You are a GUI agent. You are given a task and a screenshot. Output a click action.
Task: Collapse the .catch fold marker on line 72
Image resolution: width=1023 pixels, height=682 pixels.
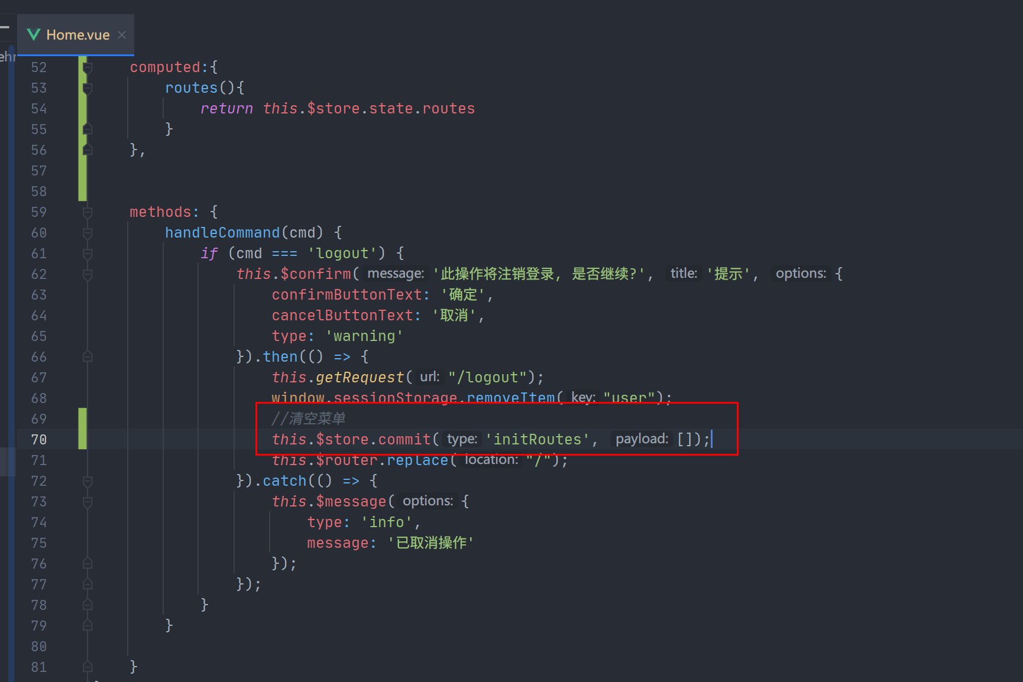coord(88,481)
